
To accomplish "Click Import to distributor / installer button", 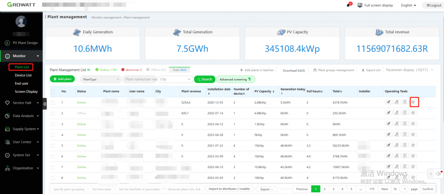I will [229, 189].
